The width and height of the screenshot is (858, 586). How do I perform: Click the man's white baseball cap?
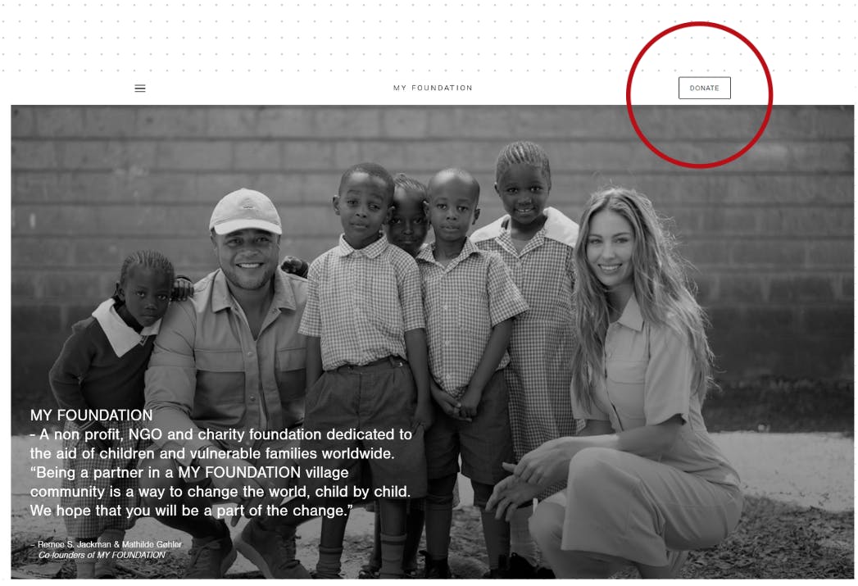pyautogui.click(x=246, y=211)
